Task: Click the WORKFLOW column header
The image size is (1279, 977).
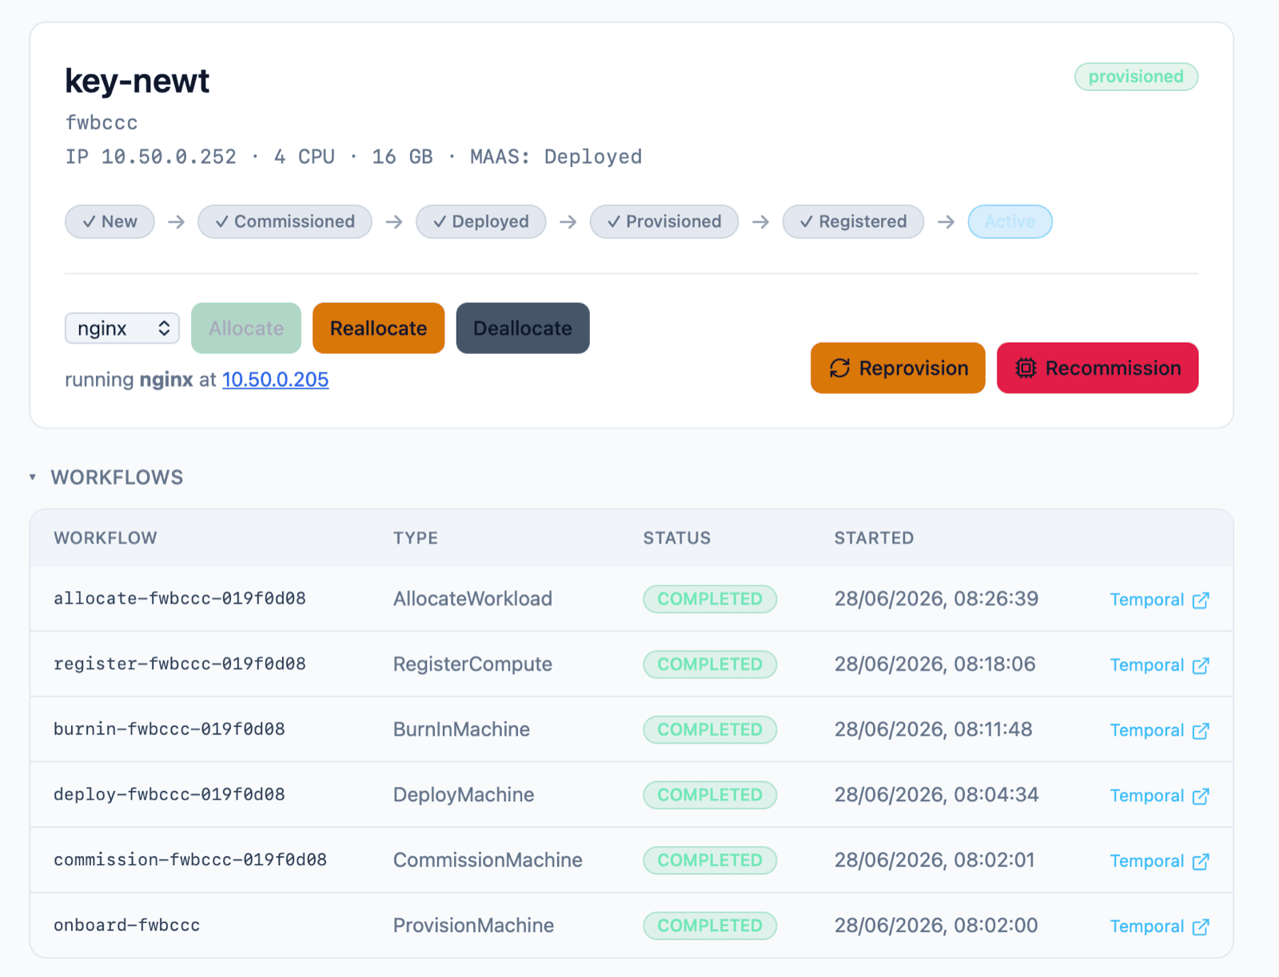Action: coord(106,538)
